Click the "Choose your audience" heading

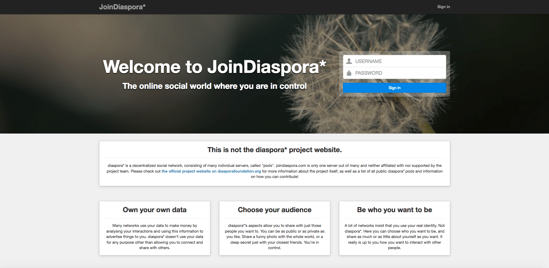(274, 210)
